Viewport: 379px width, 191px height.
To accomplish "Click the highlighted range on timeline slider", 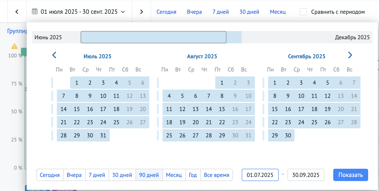I will [x=153, y=37].
